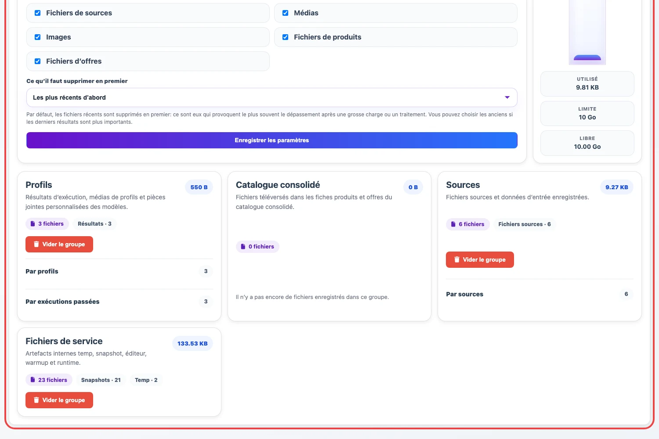The image size is (659, 439).
Task: Click the Profils card heading
Action: 39,185
